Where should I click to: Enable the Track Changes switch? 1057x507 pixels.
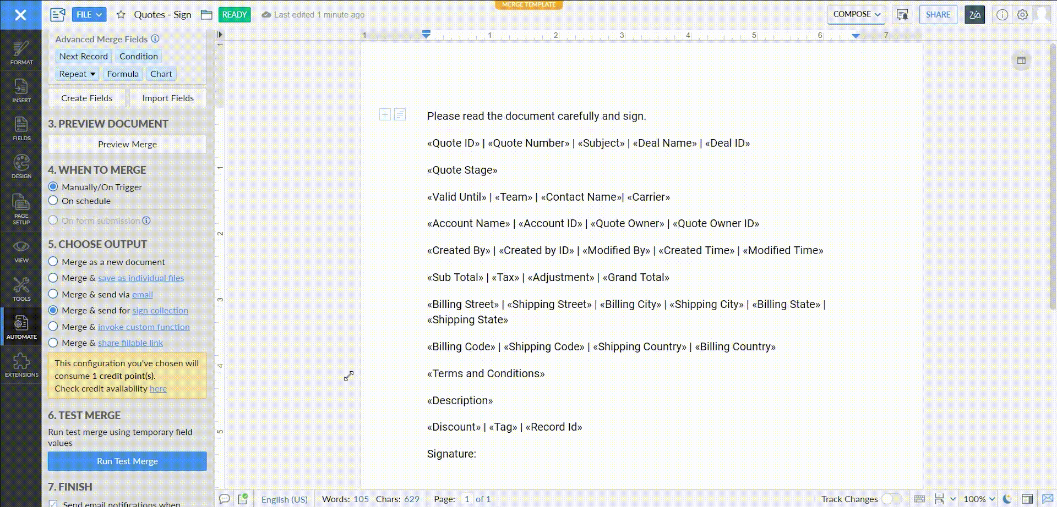(x=891, y=499)
